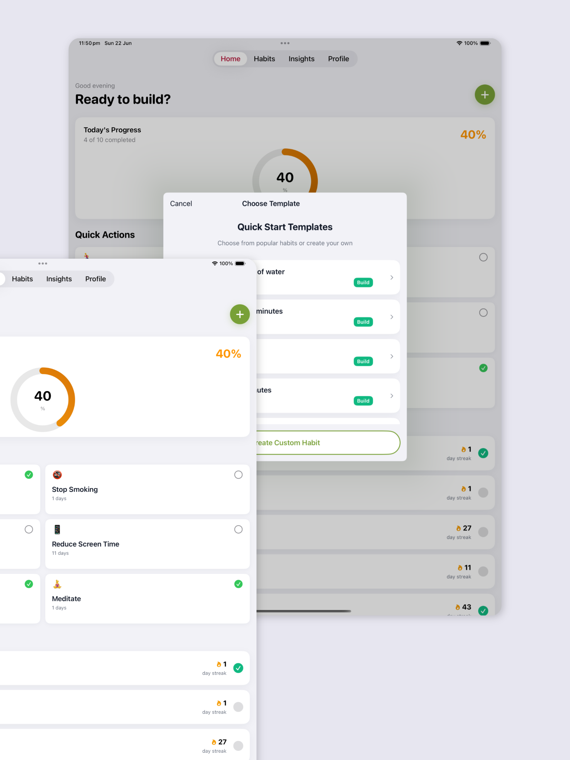Image resolution: width=570 pixels, height=760 pixels.
Task: Click the phone icon on Reduce Screen Time card
Action: [x=57, y=529]
